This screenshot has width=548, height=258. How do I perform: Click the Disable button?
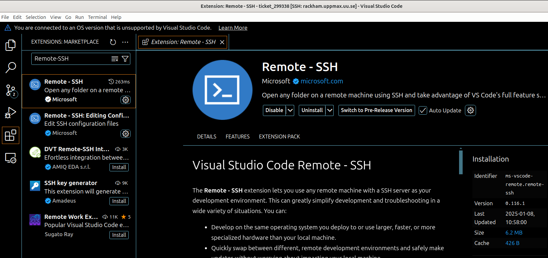[274, 110]
